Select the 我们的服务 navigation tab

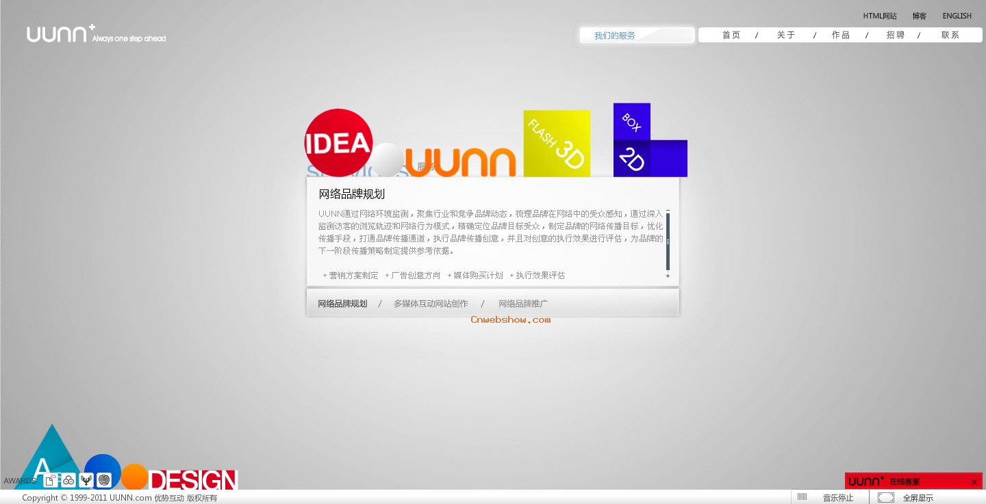coord(637,35)
